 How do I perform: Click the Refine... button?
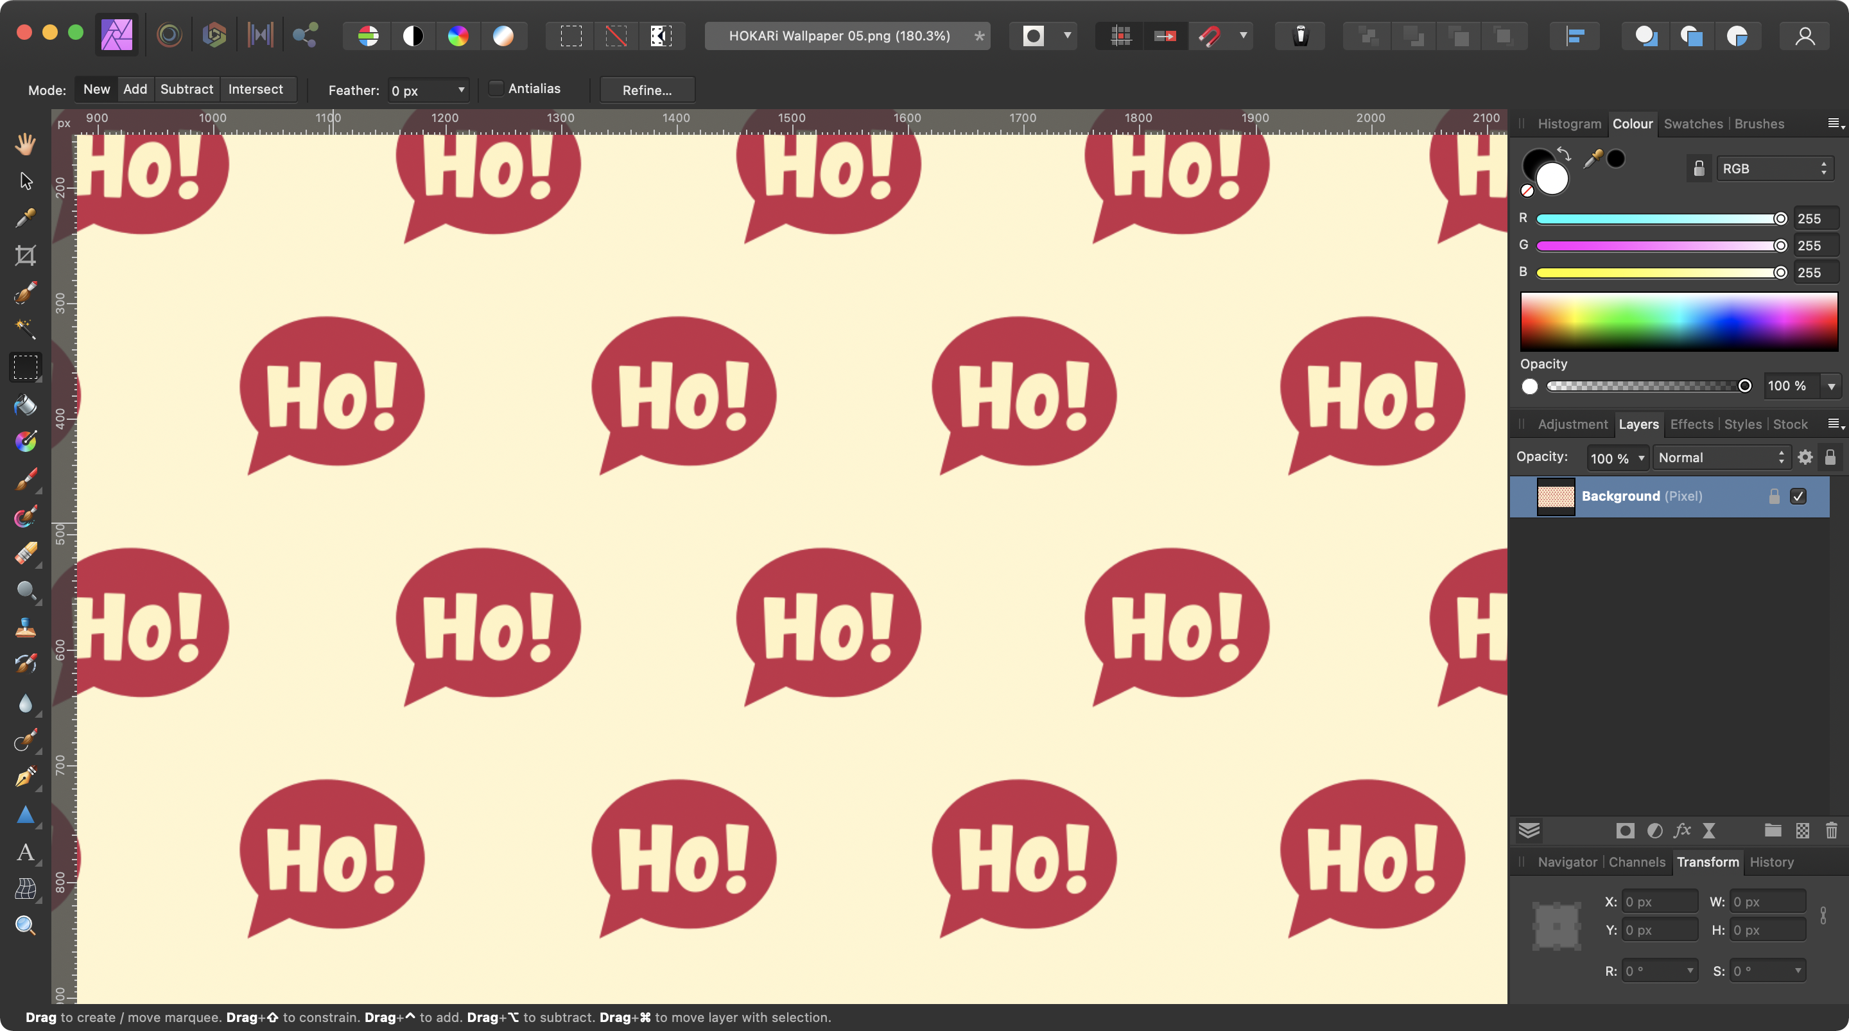[x=647, y=91]
